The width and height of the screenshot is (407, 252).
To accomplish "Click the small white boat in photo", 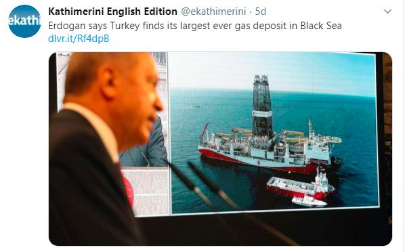I will (x=309, y=201).
